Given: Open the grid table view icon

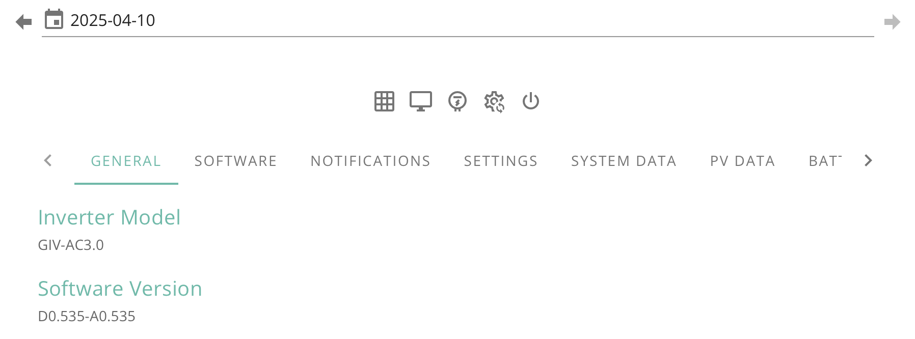Looking at the screenshot, I should tap(384, 101).
